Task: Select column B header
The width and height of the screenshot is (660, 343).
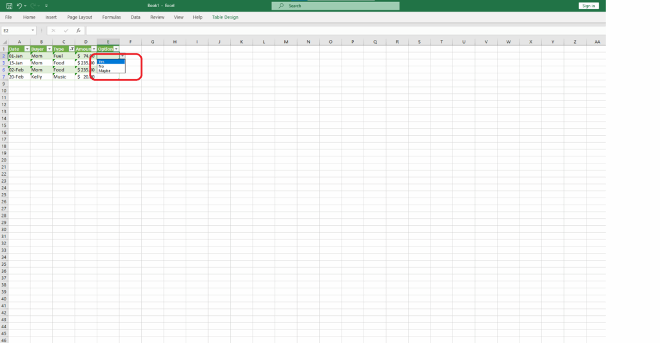Action: (x=41, y=42)
